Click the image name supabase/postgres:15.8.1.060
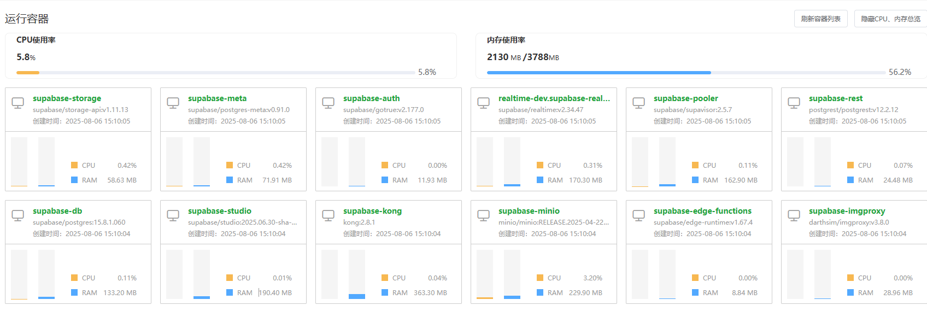 [79, 222]
